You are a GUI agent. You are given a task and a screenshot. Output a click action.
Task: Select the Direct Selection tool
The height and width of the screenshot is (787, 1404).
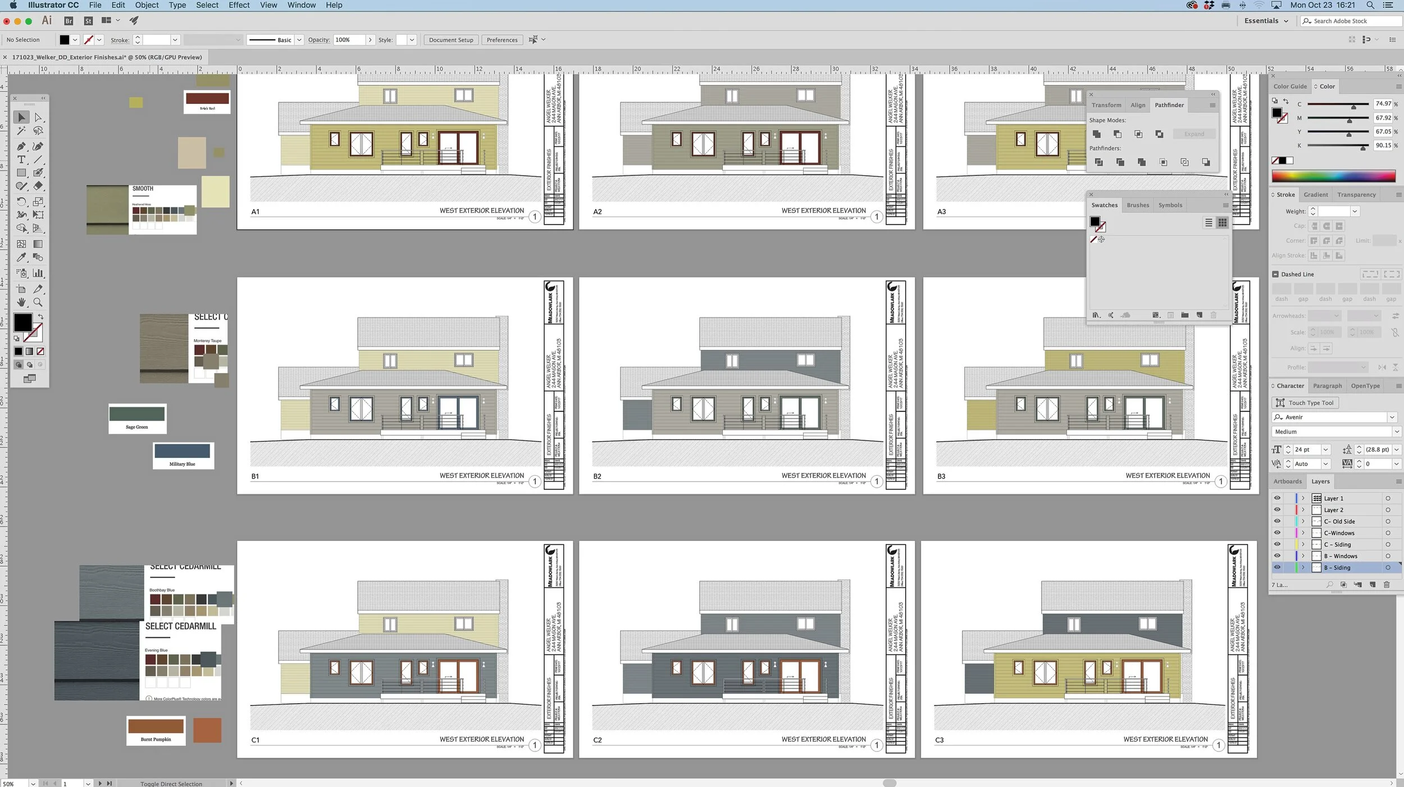pyautogui.click(x=38, y=117)
